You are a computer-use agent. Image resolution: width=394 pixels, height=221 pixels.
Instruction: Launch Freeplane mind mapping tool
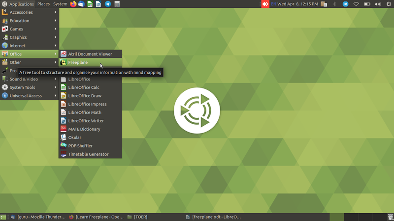pos(91,62)
